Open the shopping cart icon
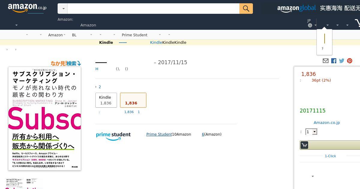The image size is (360, 189). click(x=357, y=23)
